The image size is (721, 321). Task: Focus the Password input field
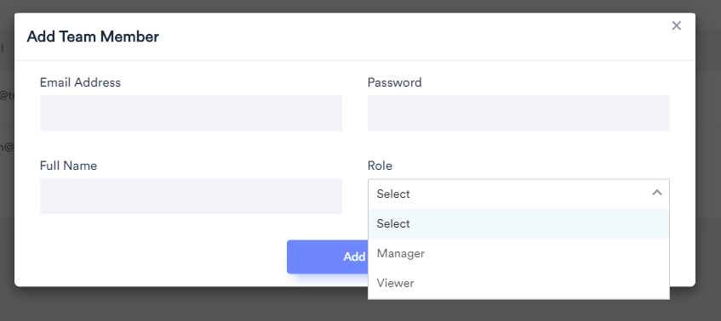pos(518,113)
